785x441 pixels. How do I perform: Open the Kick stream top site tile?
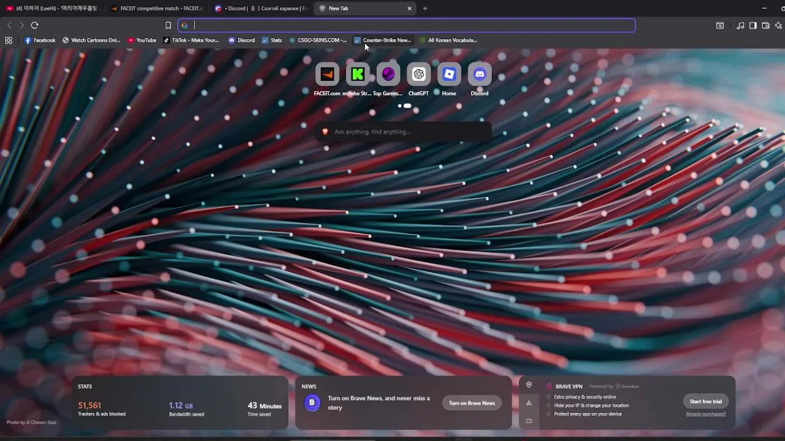click(x=358, y=80)
